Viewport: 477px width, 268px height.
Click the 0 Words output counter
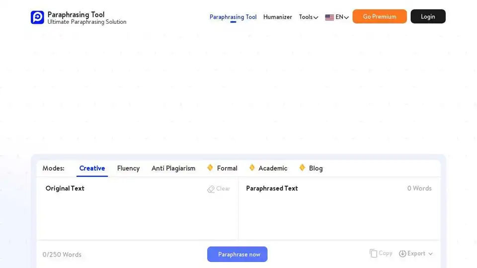pos(419,189)
